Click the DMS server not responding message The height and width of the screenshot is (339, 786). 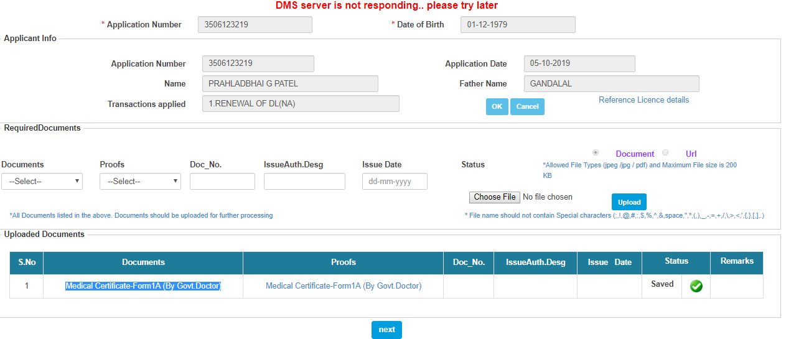386,6
